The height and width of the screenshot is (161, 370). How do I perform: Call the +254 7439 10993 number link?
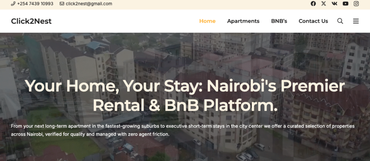pyautogui.click(x=35, y=4)
